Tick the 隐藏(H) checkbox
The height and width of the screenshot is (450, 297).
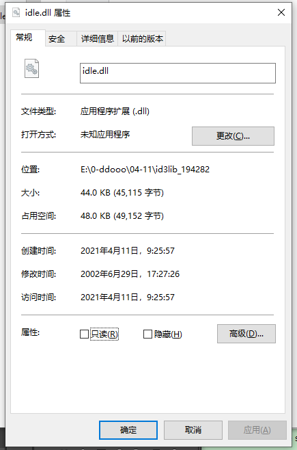[147, 334]
